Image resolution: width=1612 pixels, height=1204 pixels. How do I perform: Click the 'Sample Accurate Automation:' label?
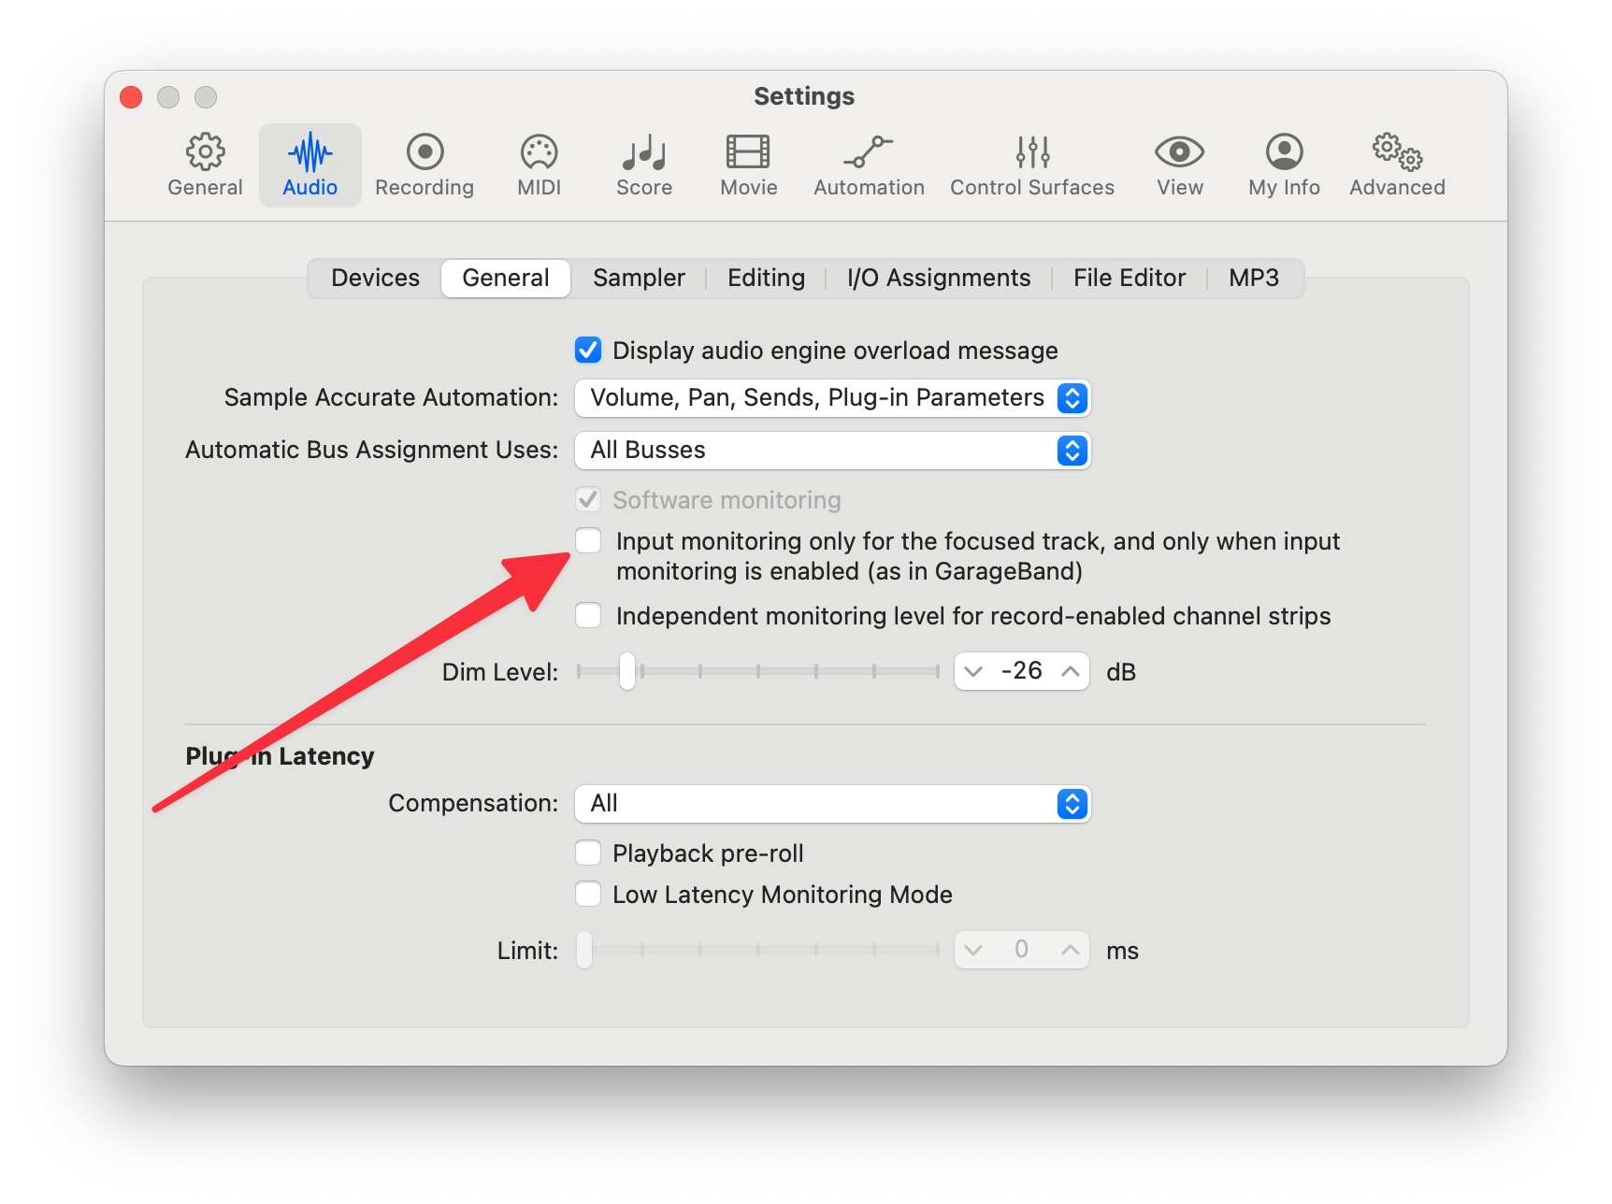coord(391,397)
